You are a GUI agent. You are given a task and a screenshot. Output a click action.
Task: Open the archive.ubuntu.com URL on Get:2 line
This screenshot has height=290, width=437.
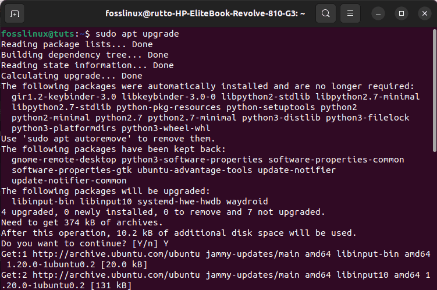[x=116, y=275]
